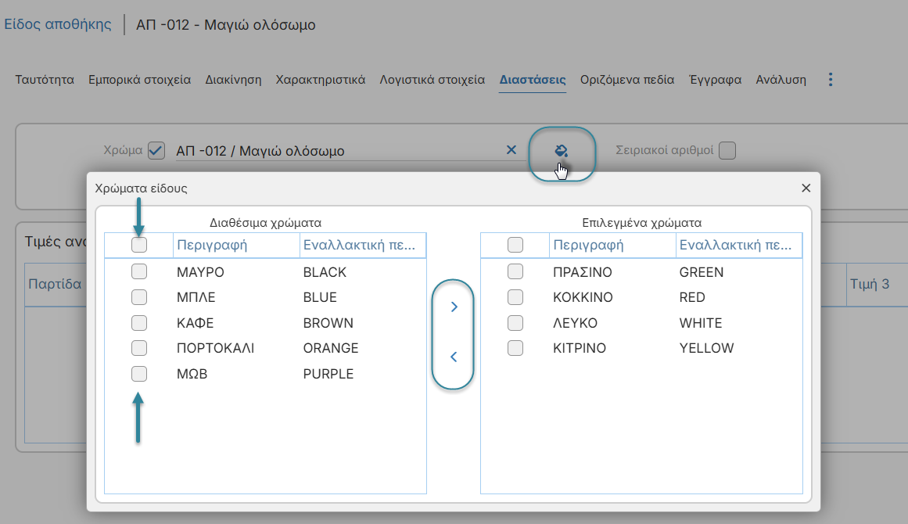Select the ΠΡΑΣΙΝΟ row description

click(583, 272)
